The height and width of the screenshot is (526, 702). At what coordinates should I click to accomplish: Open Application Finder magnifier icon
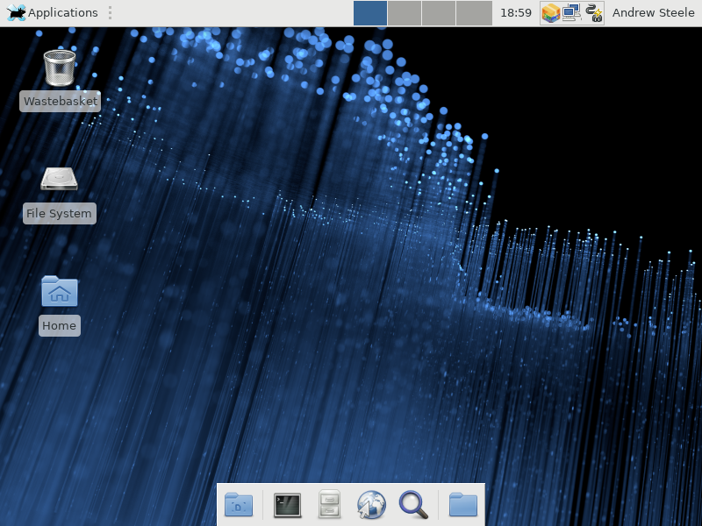click(x=413, y=505)
